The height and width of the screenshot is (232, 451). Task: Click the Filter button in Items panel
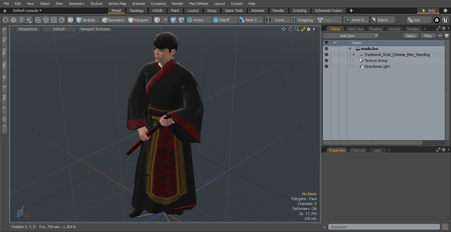click(428, 36)
